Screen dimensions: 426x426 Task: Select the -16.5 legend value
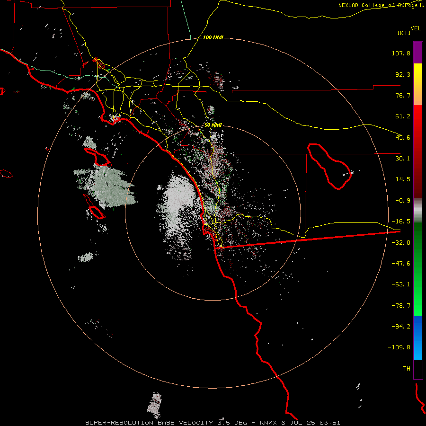tap(401, 222)
